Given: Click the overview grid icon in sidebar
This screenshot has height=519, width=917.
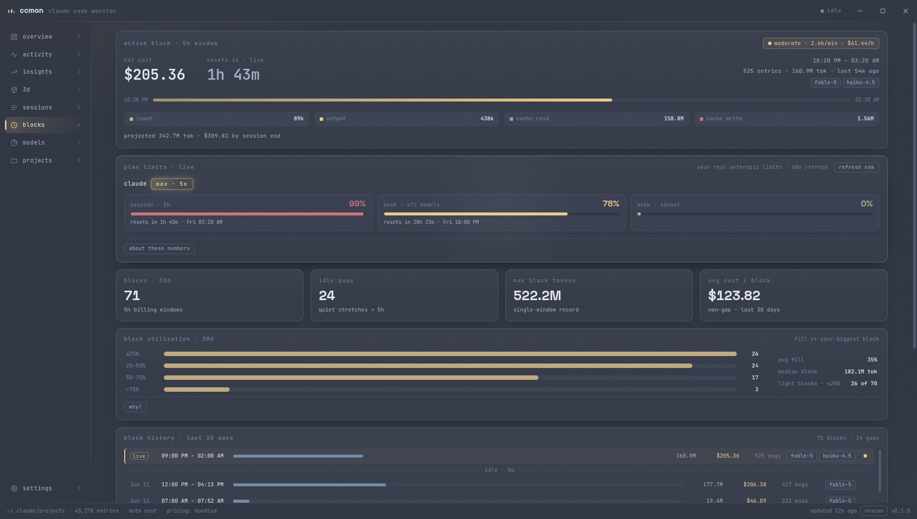Looking at the screenshot, I should pyautogui.click(x=14, y=37).
